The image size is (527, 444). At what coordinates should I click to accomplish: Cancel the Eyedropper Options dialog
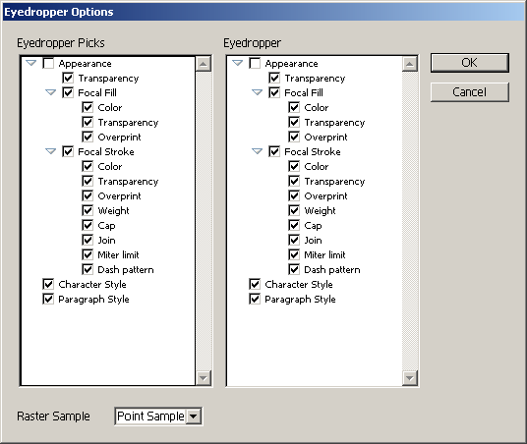click(x=470, y=92)
